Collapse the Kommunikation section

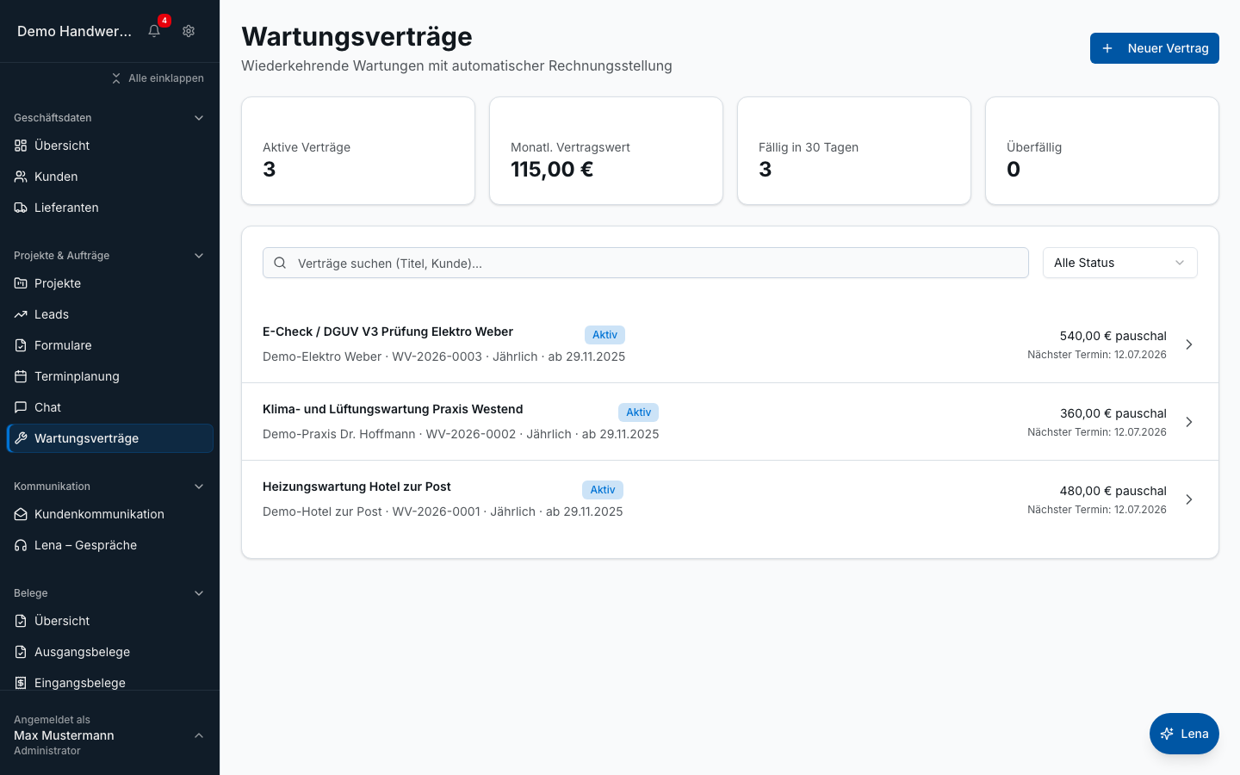(x=199, y=487)
